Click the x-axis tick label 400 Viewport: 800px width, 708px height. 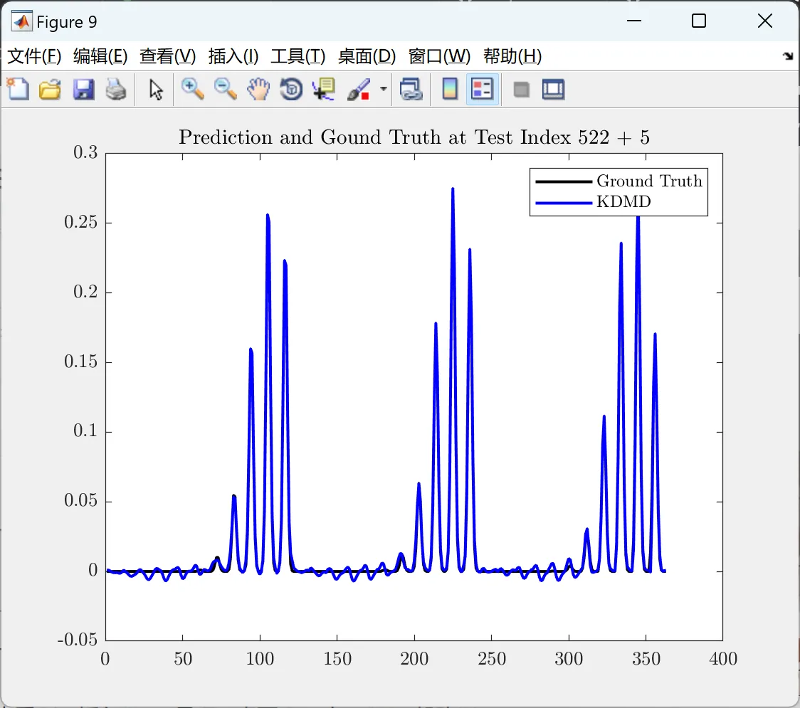[723, 658]
